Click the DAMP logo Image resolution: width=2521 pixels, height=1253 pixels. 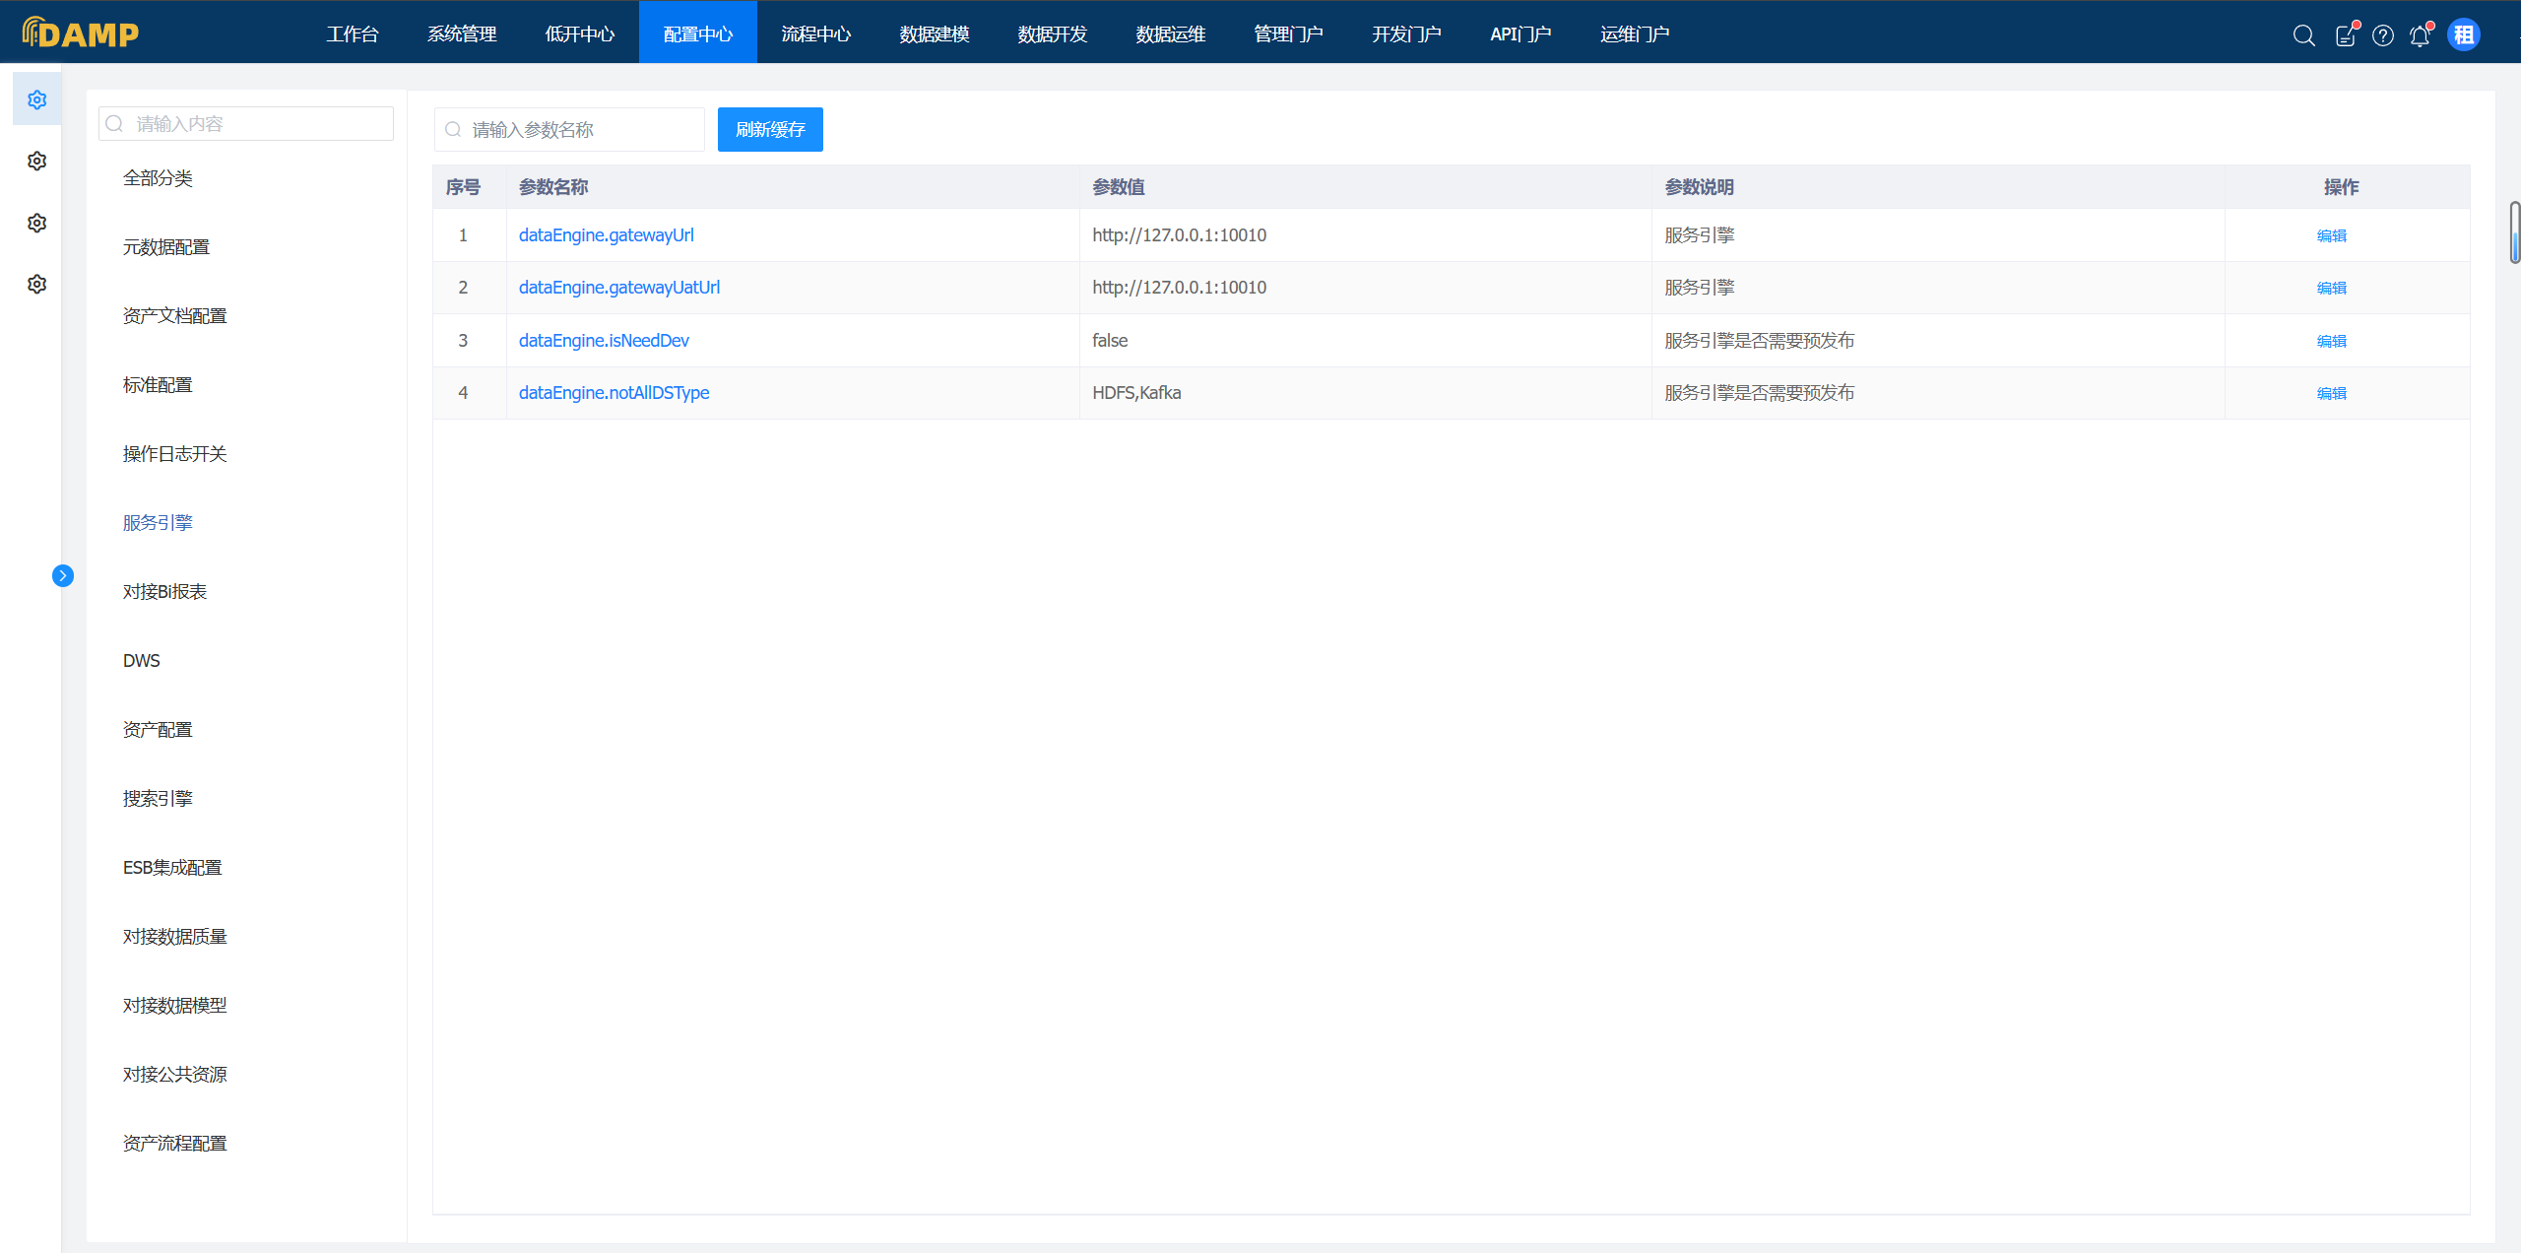click(x=81, y=33)
